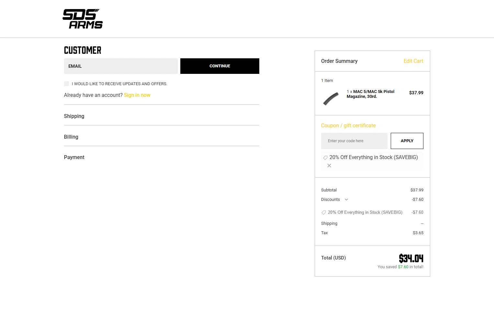Click the SDS Arms logo
The width and height of the screenshot is (494, 322).
click(83, 19)
